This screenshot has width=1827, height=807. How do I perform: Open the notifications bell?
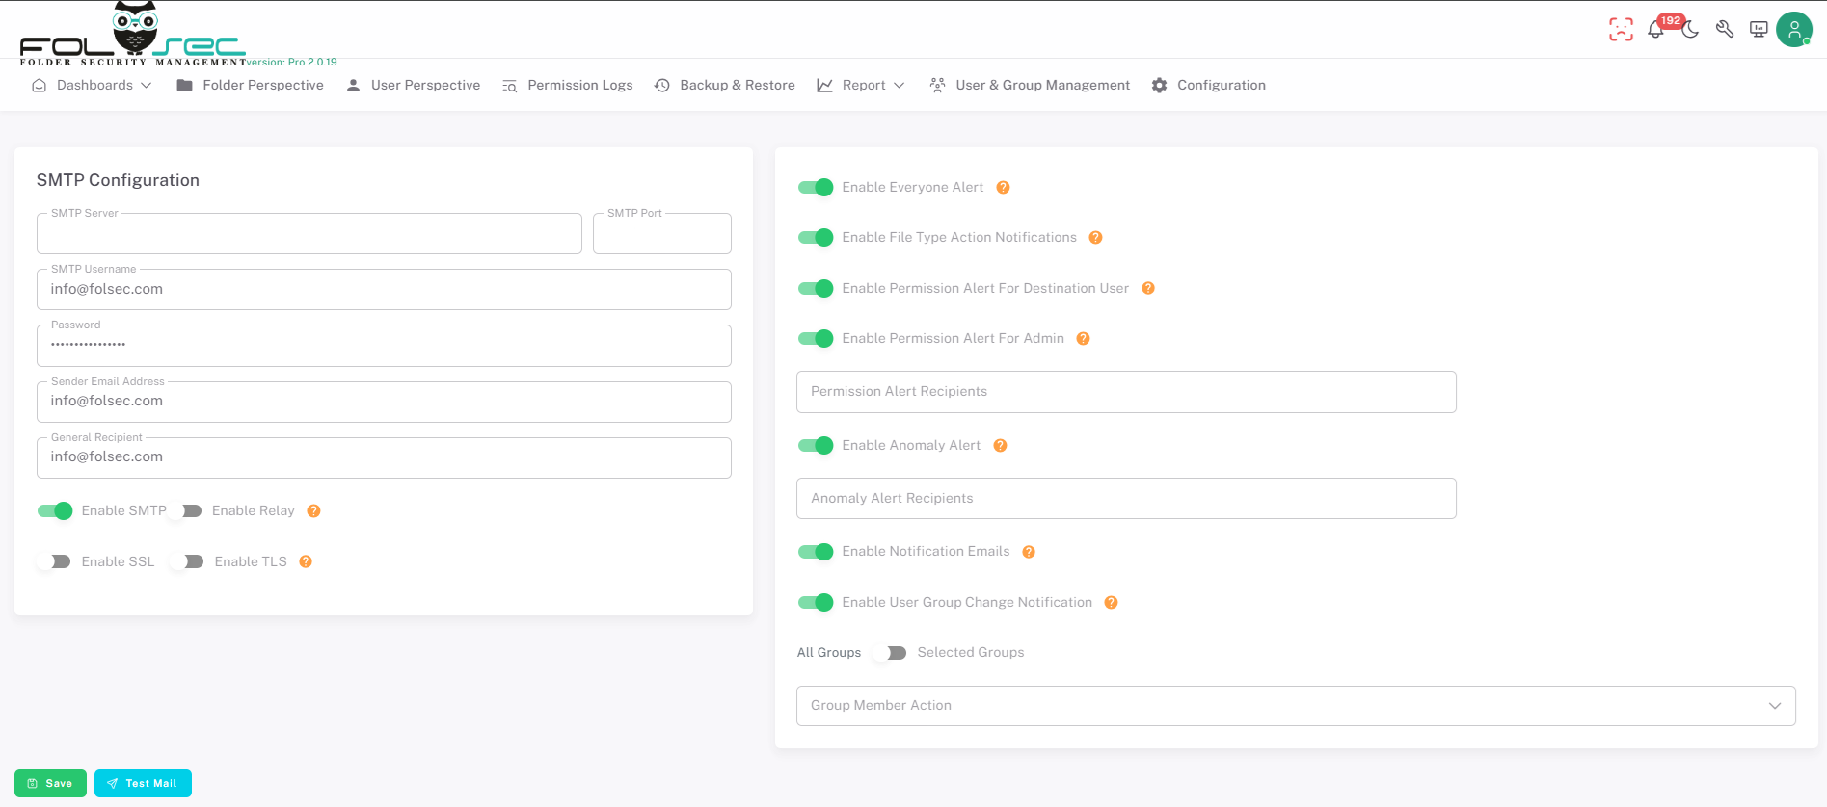(1655, 30)
